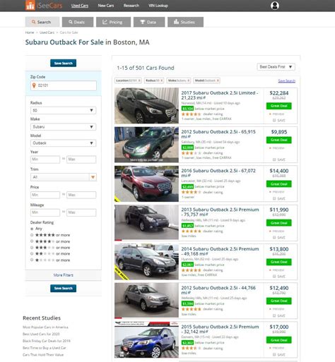The width and height of the screenshot is (335, 362).
Task: Select 5 stars or more rating
Action: click(x=32, y=235)
